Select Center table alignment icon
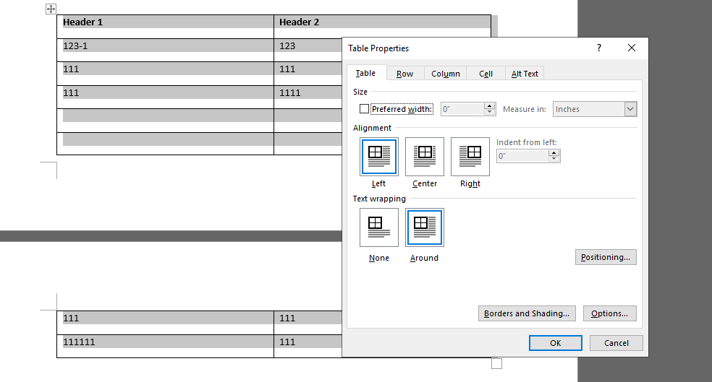Image resolution: width=712 pixels, height=382 pixels. point(425,157)
